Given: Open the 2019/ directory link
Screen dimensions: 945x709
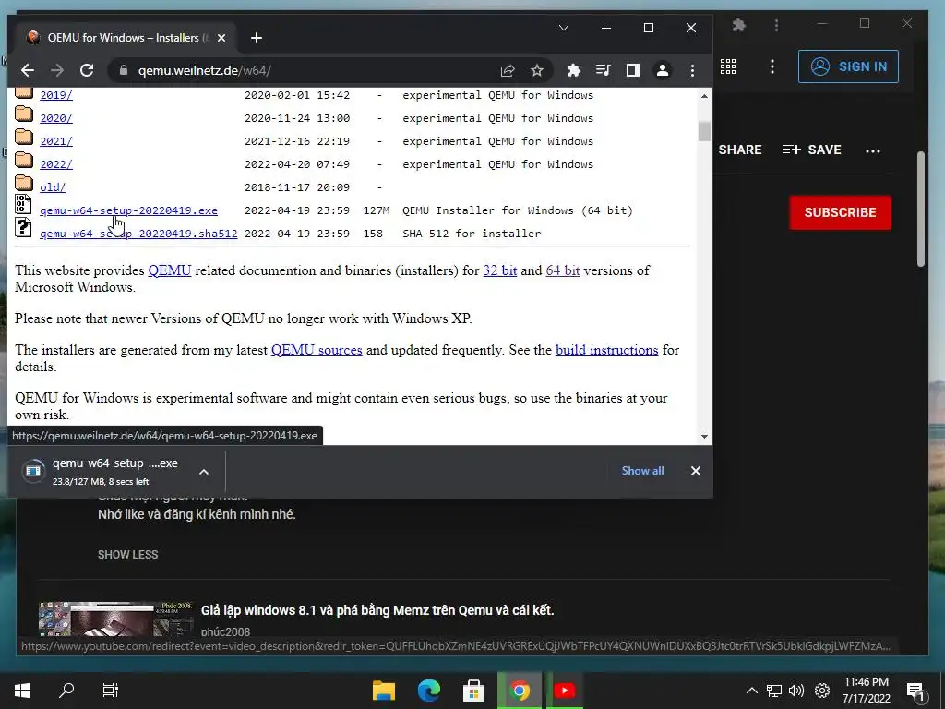Looking at the screenshot, I should [56, 95].
